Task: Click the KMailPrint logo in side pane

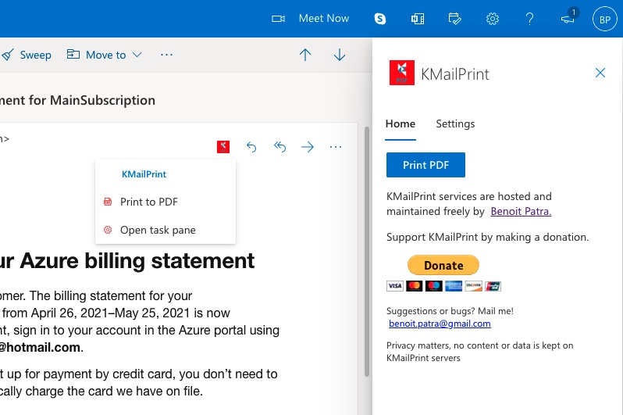Action: [402, 73]
